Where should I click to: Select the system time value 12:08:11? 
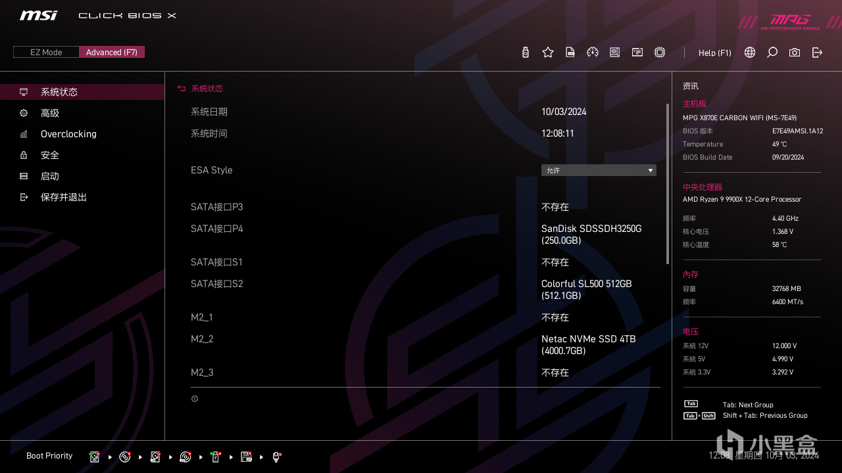pyautogui.click(x=558, y=133)
